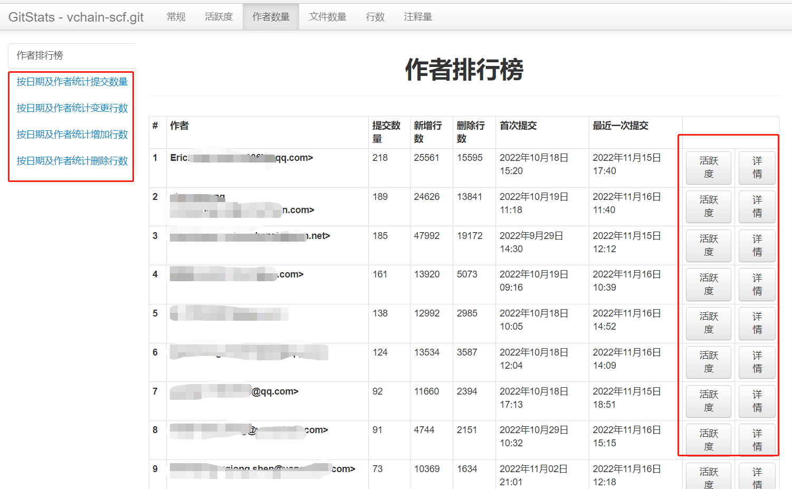Click added lines value 4744
792x489 pixels.
pyautogui.click(x=424, y=430)
